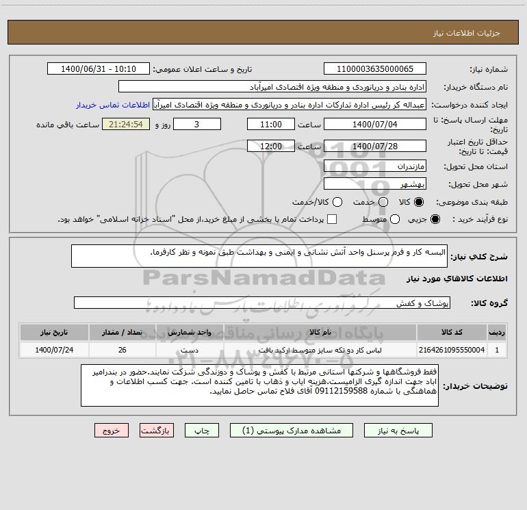Click the واحد شمارش column header
The image size is (527, 510).
pyautogui.click(x=190, y=332)
